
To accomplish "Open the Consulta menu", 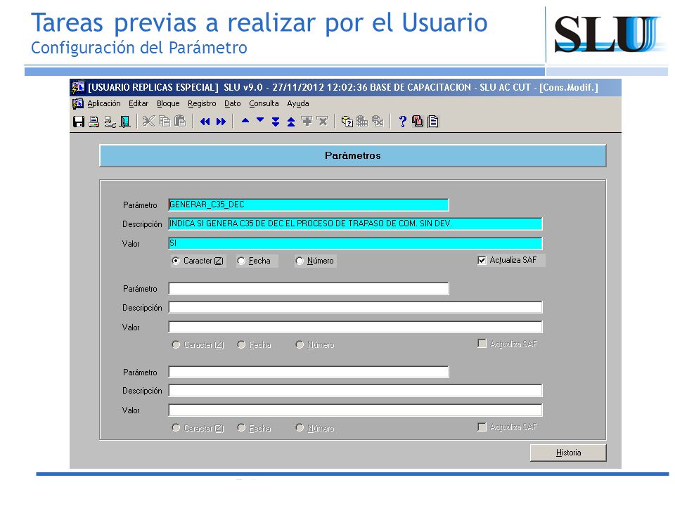I will click(264, 104).
